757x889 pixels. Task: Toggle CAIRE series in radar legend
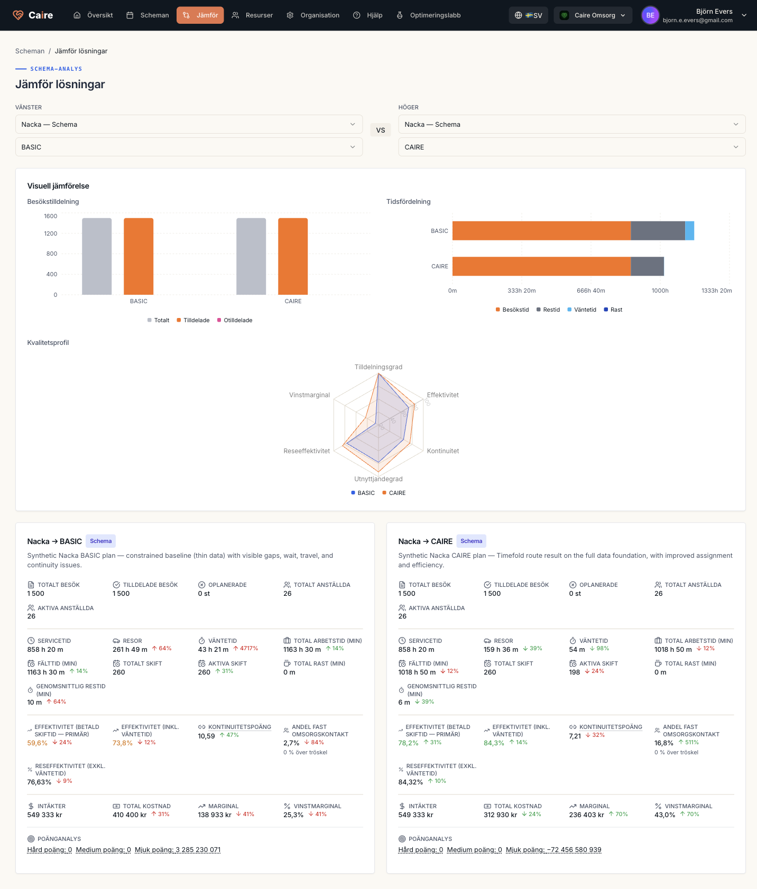pyautogui.click(x=394, y=493)
